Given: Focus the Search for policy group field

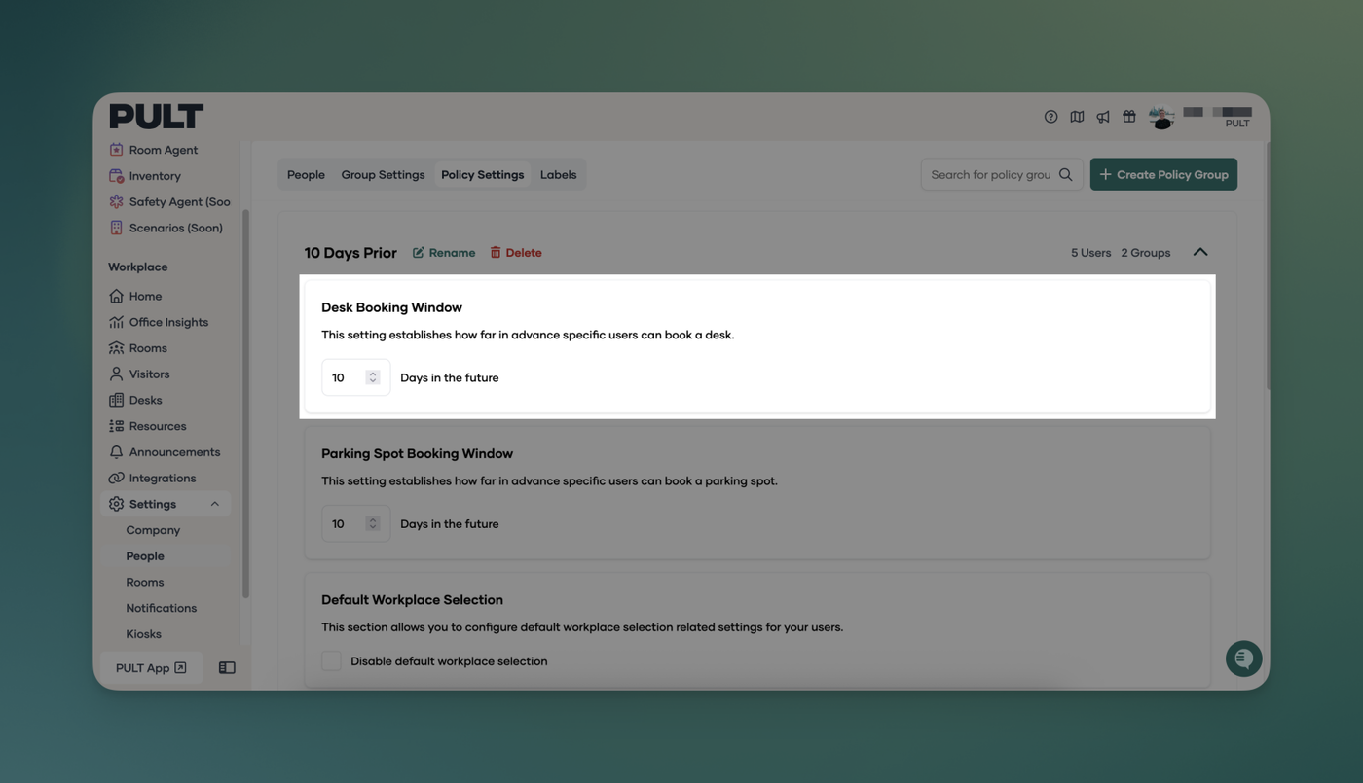Looking at the screenshot, I should (990, 175).
